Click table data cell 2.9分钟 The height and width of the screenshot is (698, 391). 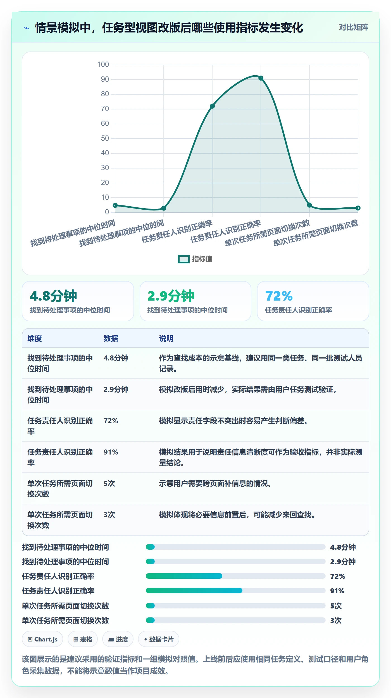click(x=116, y=389)
